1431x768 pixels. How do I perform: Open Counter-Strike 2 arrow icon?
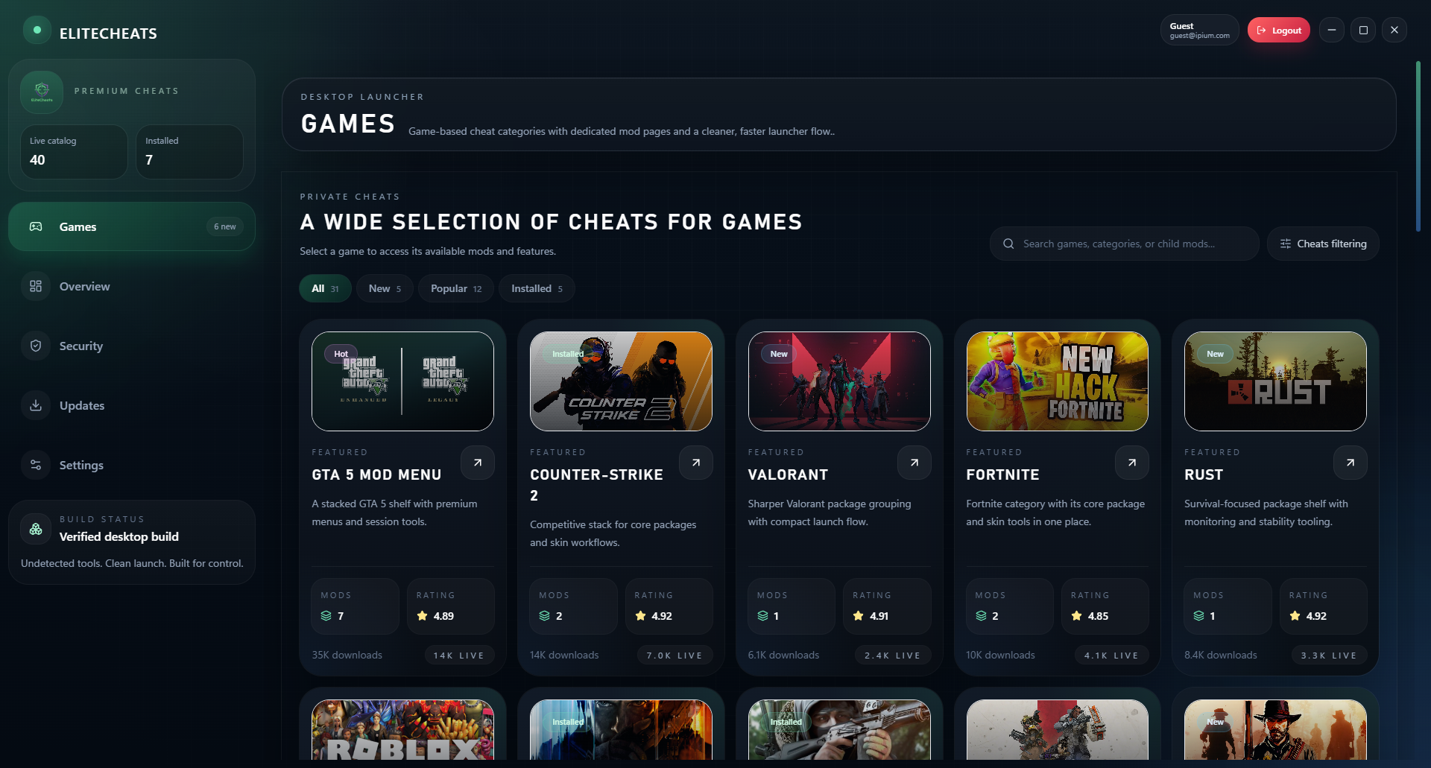(696, 463)
